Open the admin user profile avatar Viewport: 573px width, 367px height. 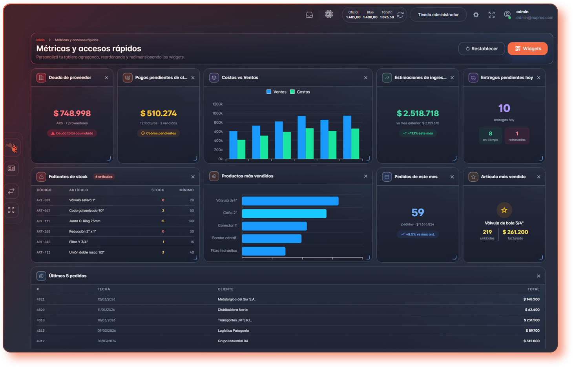coord(507,15)
